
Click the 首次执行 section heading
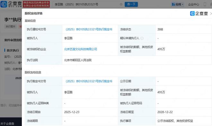click(13, 51)
